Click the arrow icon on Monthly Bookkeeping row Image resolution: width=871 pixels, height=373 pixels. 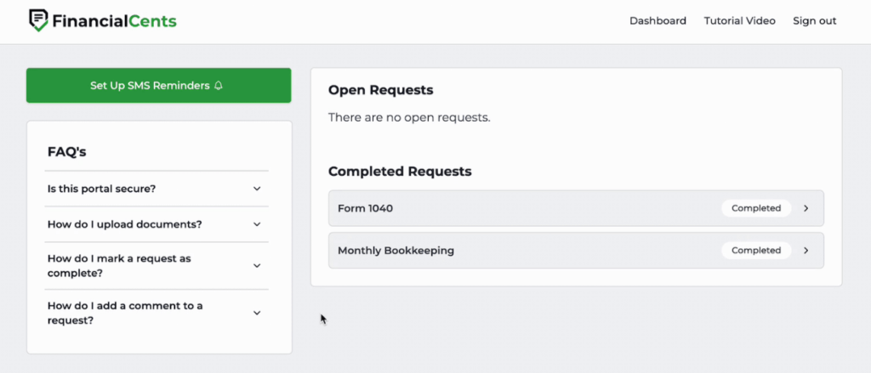(806, 251)
